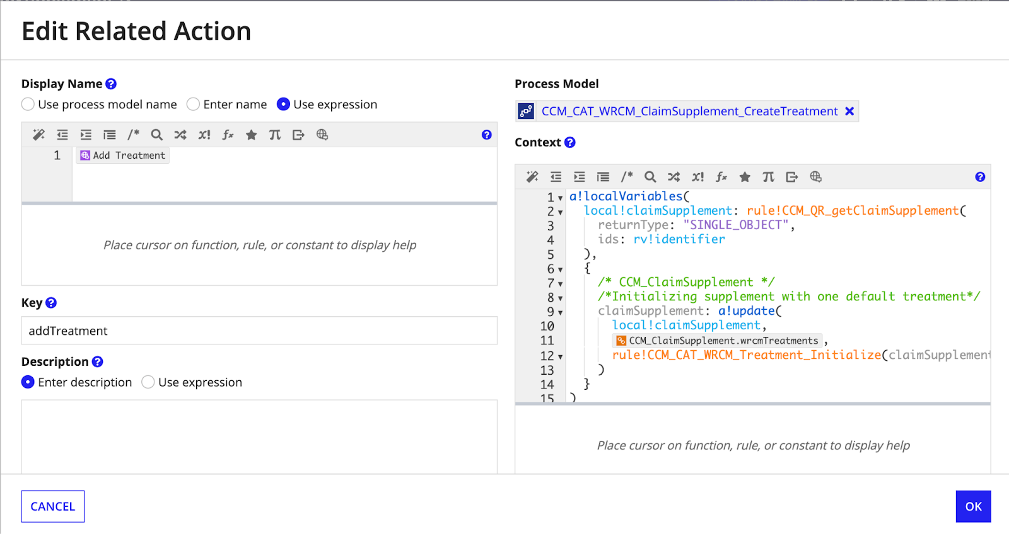
Task: Click the OK button
Action: pyautogui.click(x=973, y=506)
